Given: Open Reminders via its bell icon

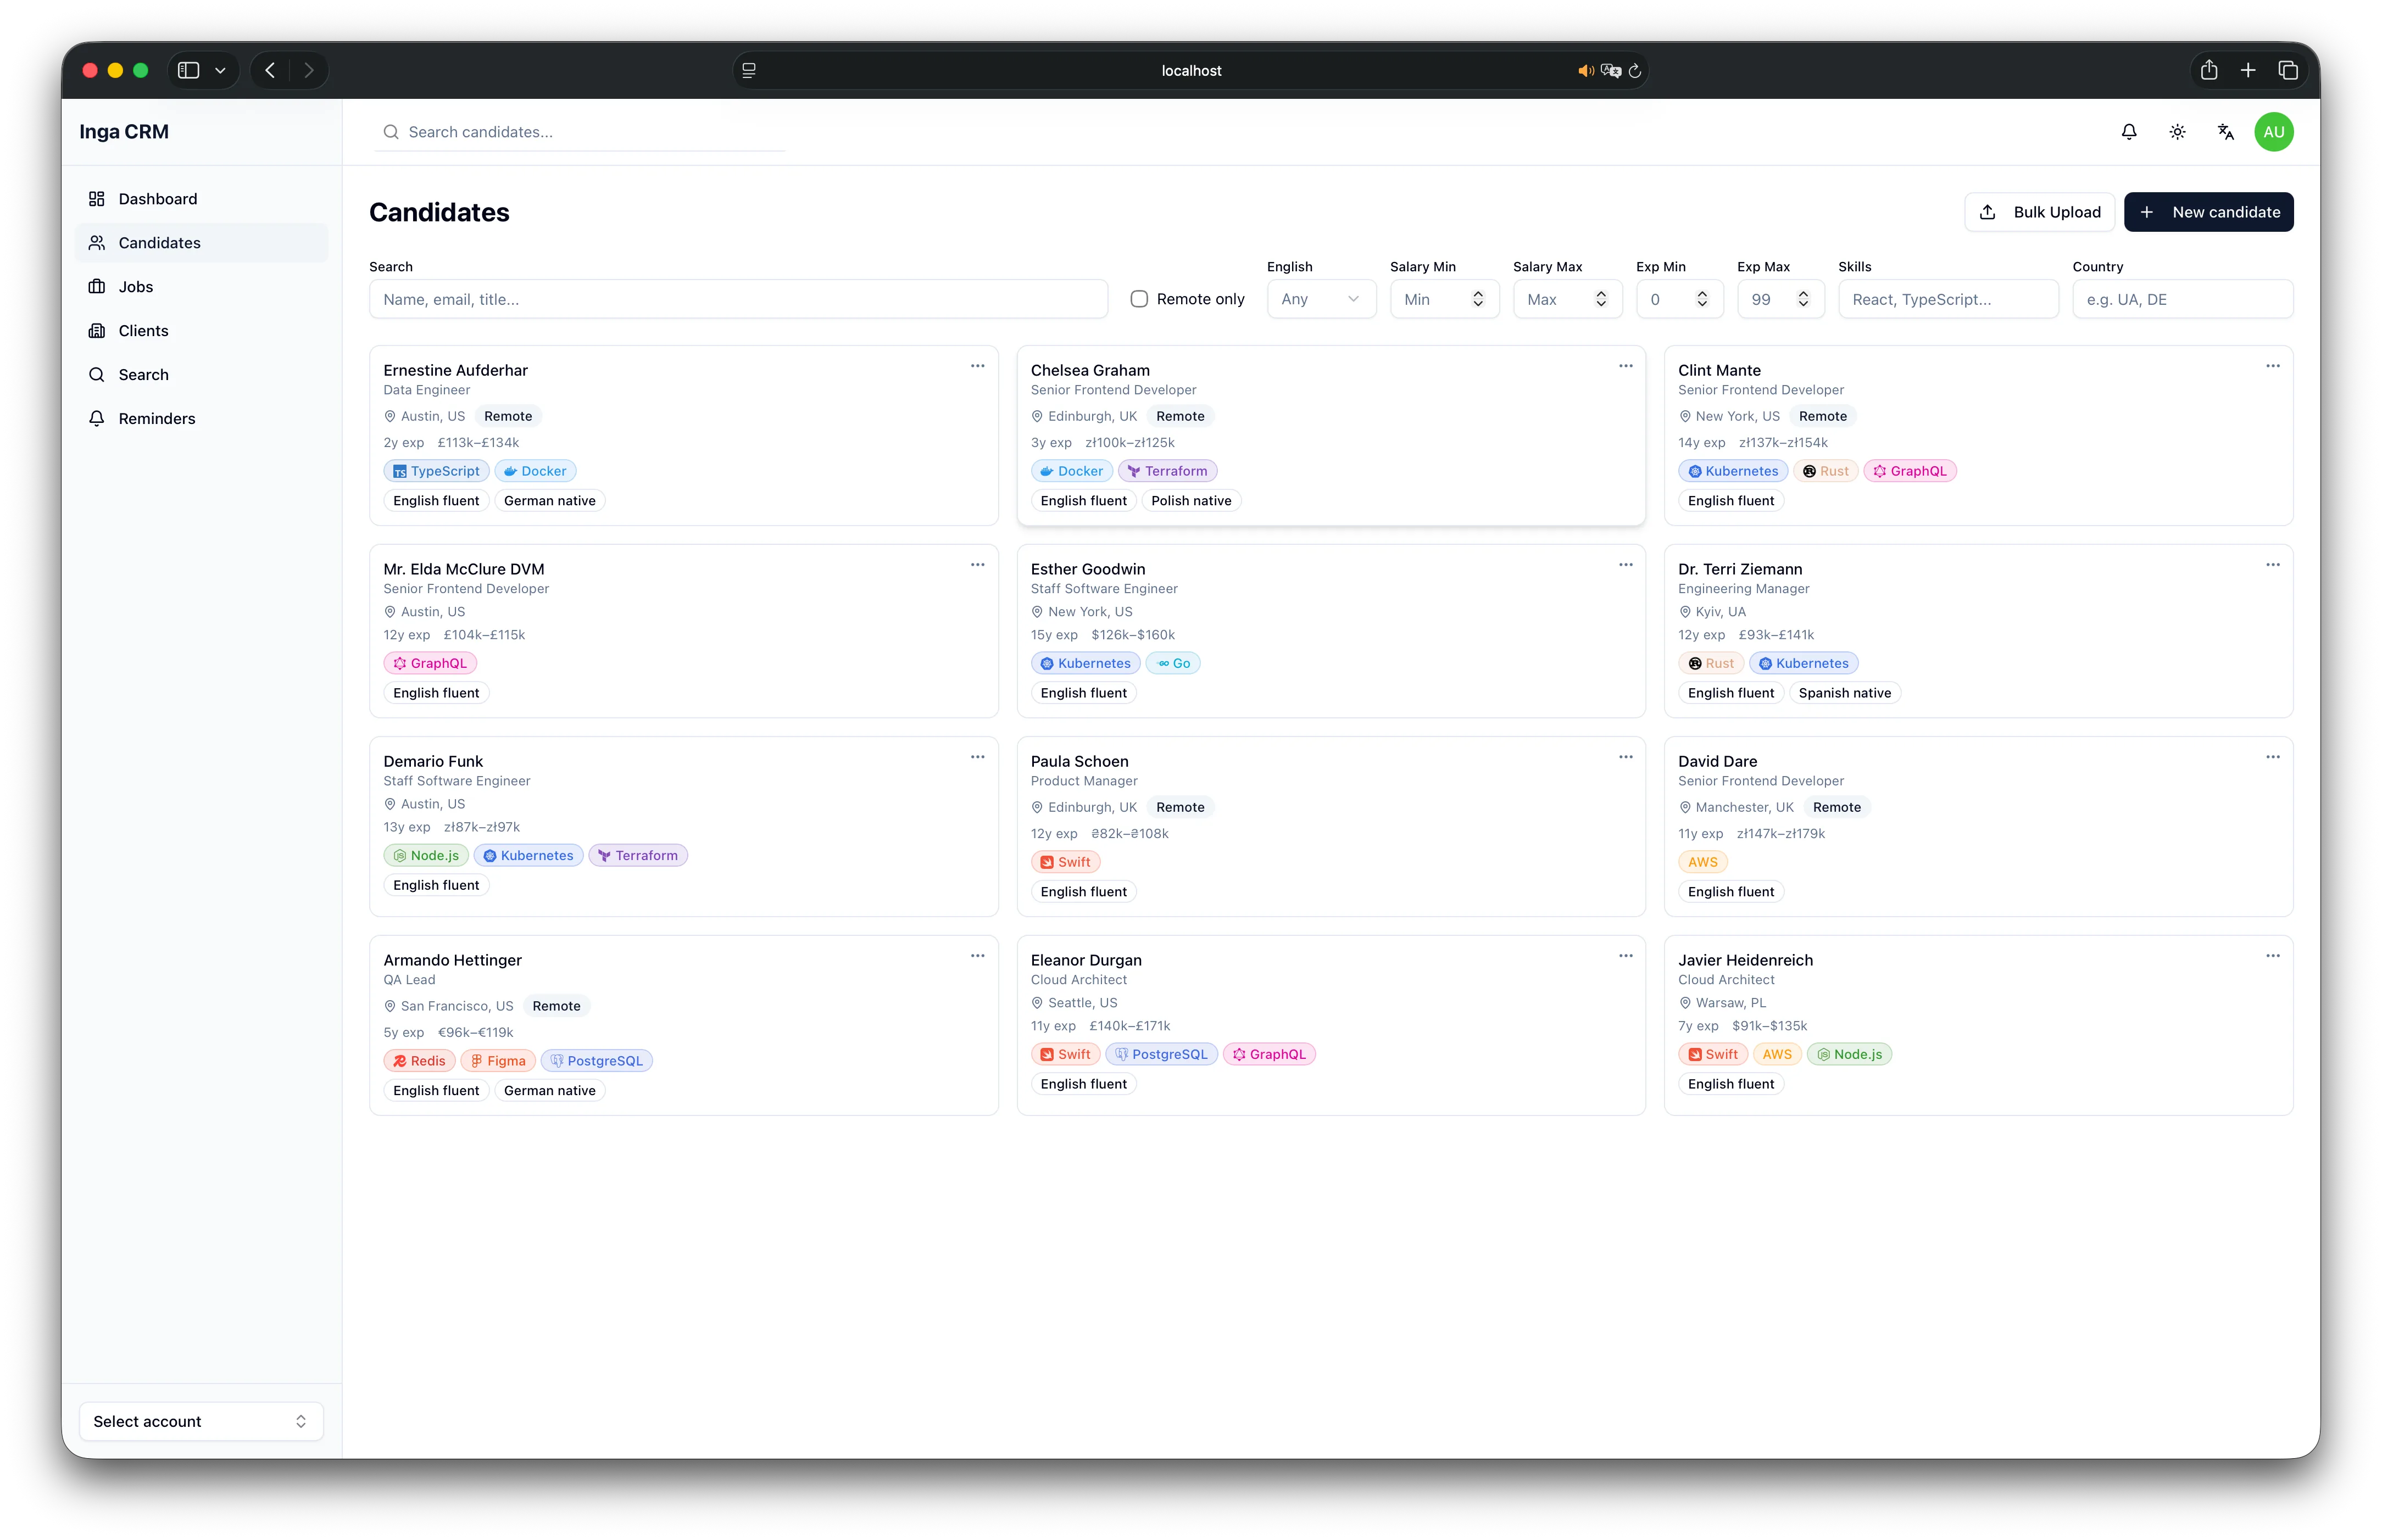Looking at the screenshot, I should pyautogui.click(x=97, y=418).
